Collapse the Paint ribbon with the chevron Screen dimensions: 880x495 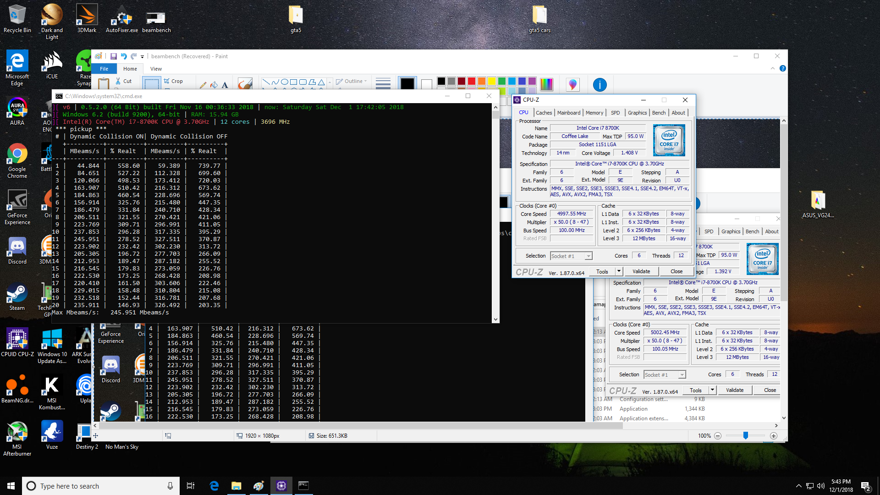point(773,68)
